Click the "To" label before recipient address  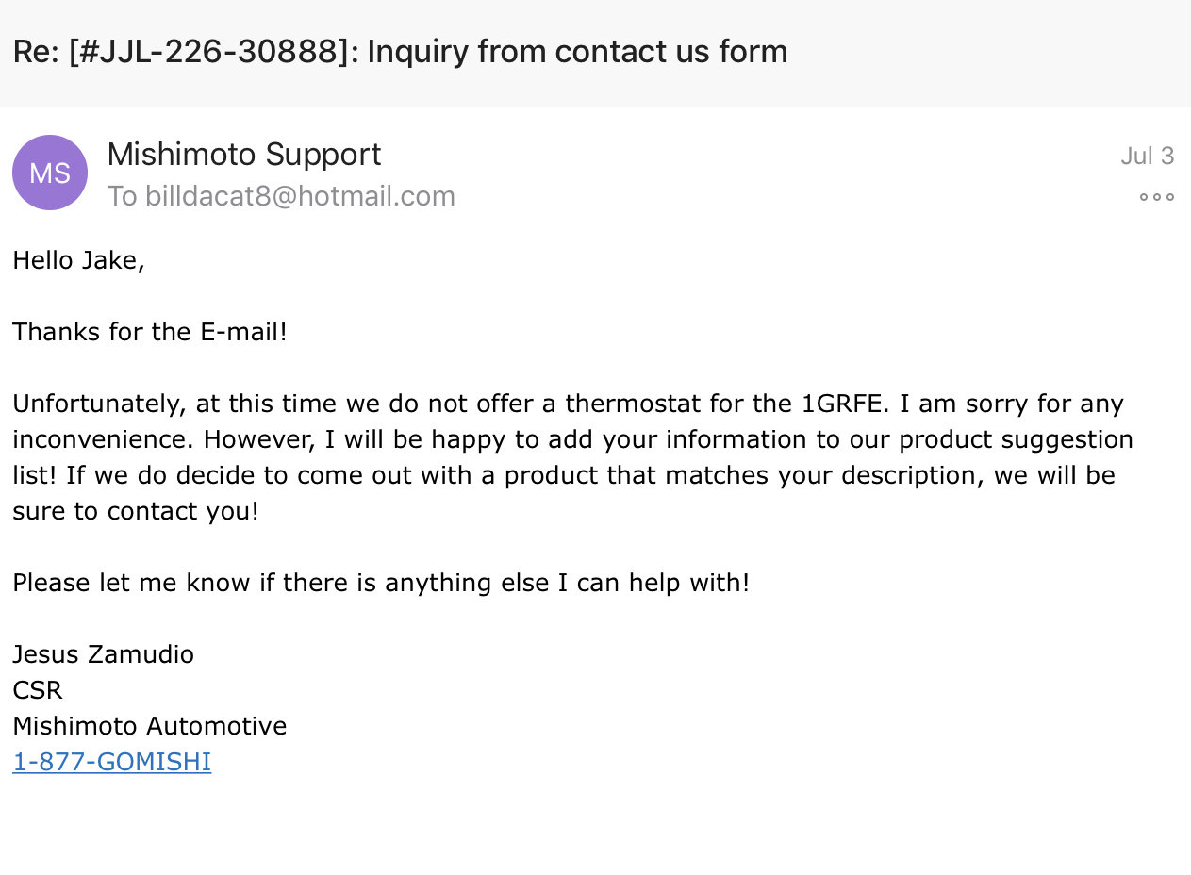(x=123, y=196)
